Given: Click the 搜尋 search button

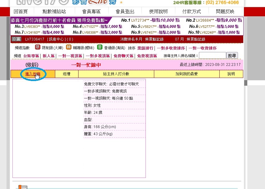Looking at the screenshot, I should (x=232, y=55).
